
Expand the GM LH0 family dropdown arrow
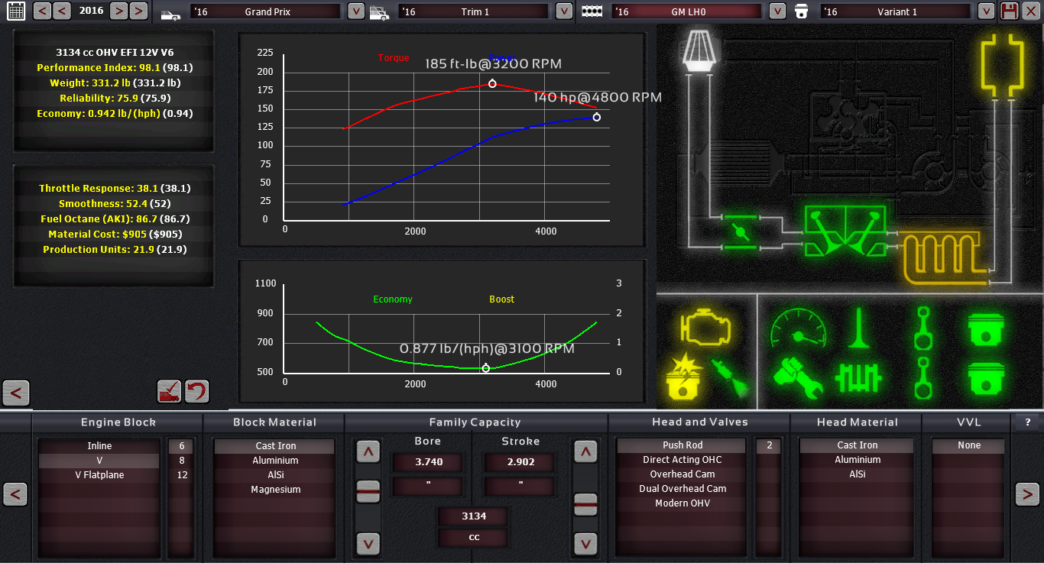click(x=777, y=11)
